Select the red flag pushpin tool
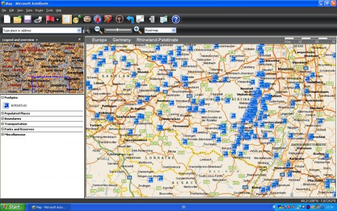Viewport: 337px width, 211px height. (x=50, y=19)
